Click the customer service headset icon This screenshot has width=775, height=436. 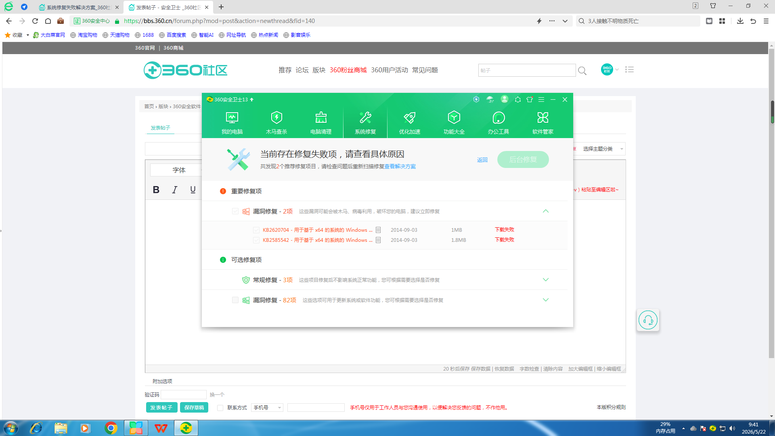pyautogui.click(x=648, y=320)
